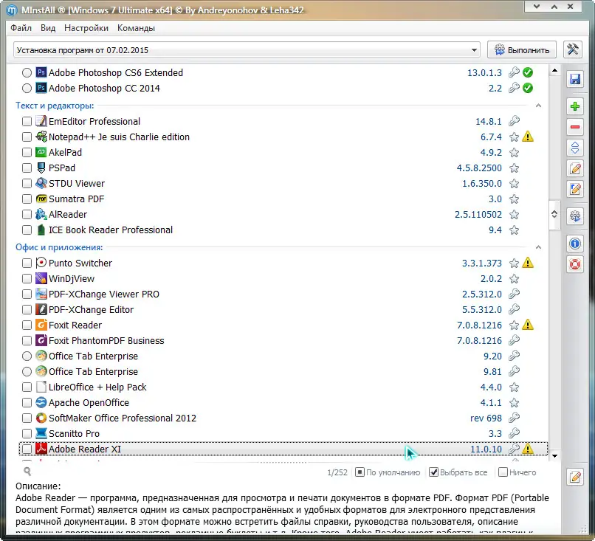This screenshot has width=595, height=541.
Task: Open the Файл menu
Action: [x=21, y=28]
